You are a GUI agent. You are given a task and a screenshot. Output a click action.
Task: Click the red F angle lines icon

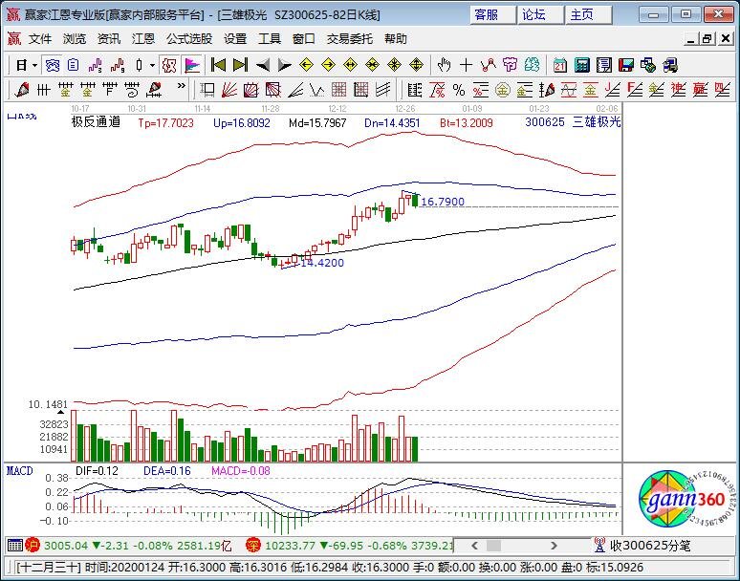tap(634, 90)
